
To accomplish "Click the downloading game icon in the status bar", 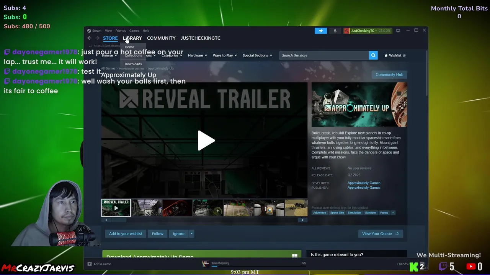I will click(x=206, y=263).
